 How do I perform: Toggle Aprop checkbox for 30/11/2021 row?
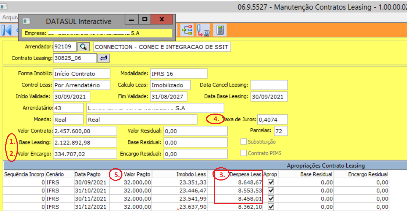point(271,199)
